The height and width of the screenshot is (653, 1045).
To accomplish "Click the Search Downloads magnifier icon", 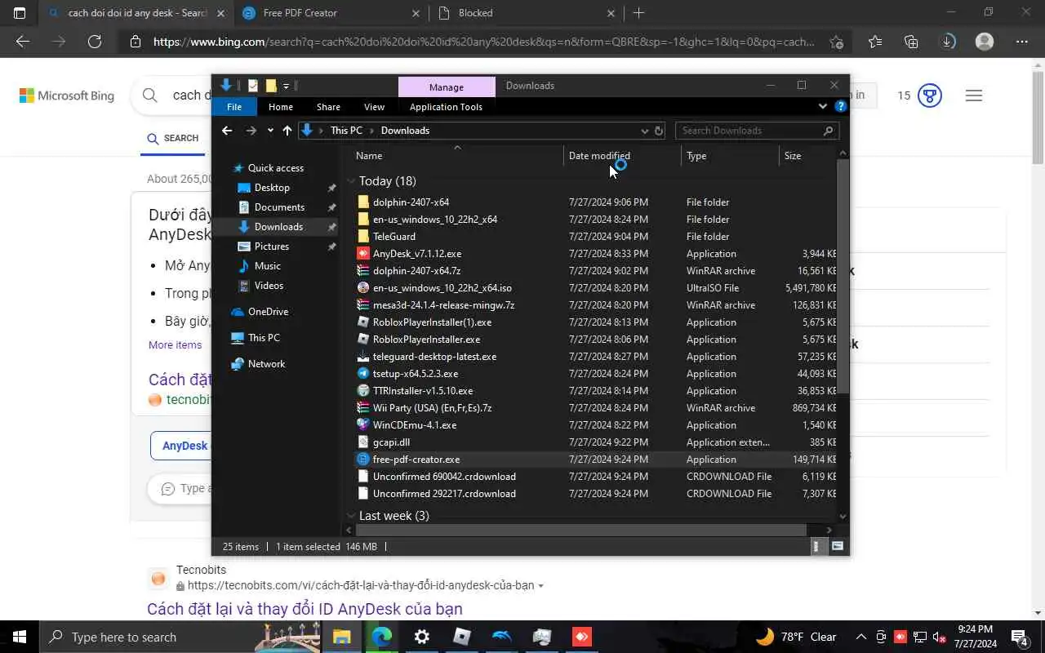I will pyautogui.click(x=828, y=131).
